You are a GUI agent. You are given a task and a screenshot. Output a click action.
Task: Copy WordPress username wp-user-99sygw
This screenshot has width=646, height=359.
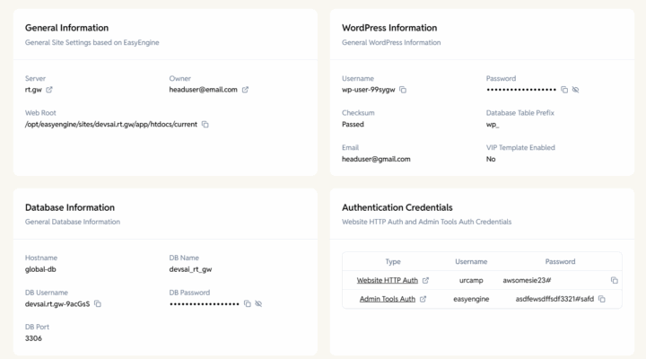coord(403,90)
